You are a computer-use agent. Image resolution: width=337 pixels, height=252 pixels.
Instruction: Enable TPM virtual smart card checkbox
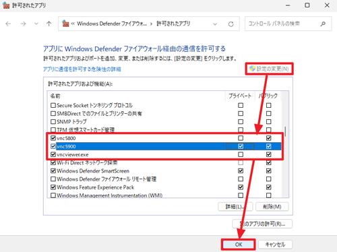pos(53,130)
